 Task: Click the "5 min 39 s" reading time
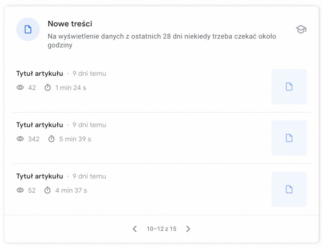pyautogui.click(x=75, y=139)
